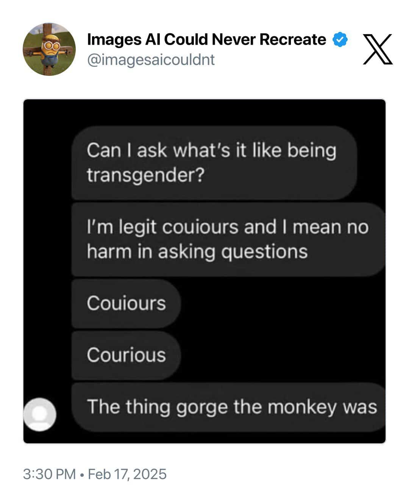
Task: Click the X logo in the post header
Action: click(x=378, y=49)
